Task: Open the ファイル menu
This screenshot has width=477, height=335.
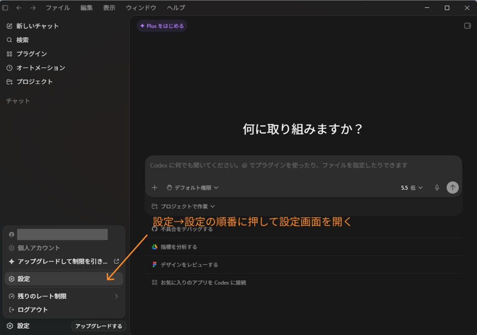Action: click(57, 7)
